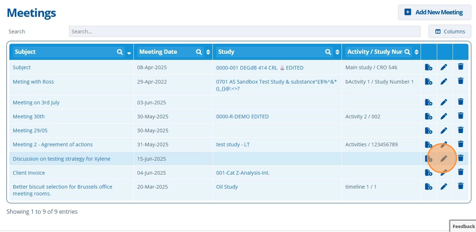The image size is (476, 232).
Task: Click add-document icon for Meeting on 3rd July
Action: [x=428, y=102]
